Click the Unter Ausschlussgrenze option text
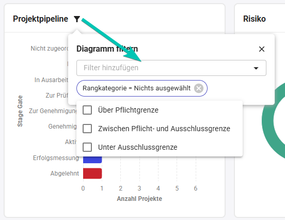The width and height of the screenshot is (285, 220). [137, 147]
